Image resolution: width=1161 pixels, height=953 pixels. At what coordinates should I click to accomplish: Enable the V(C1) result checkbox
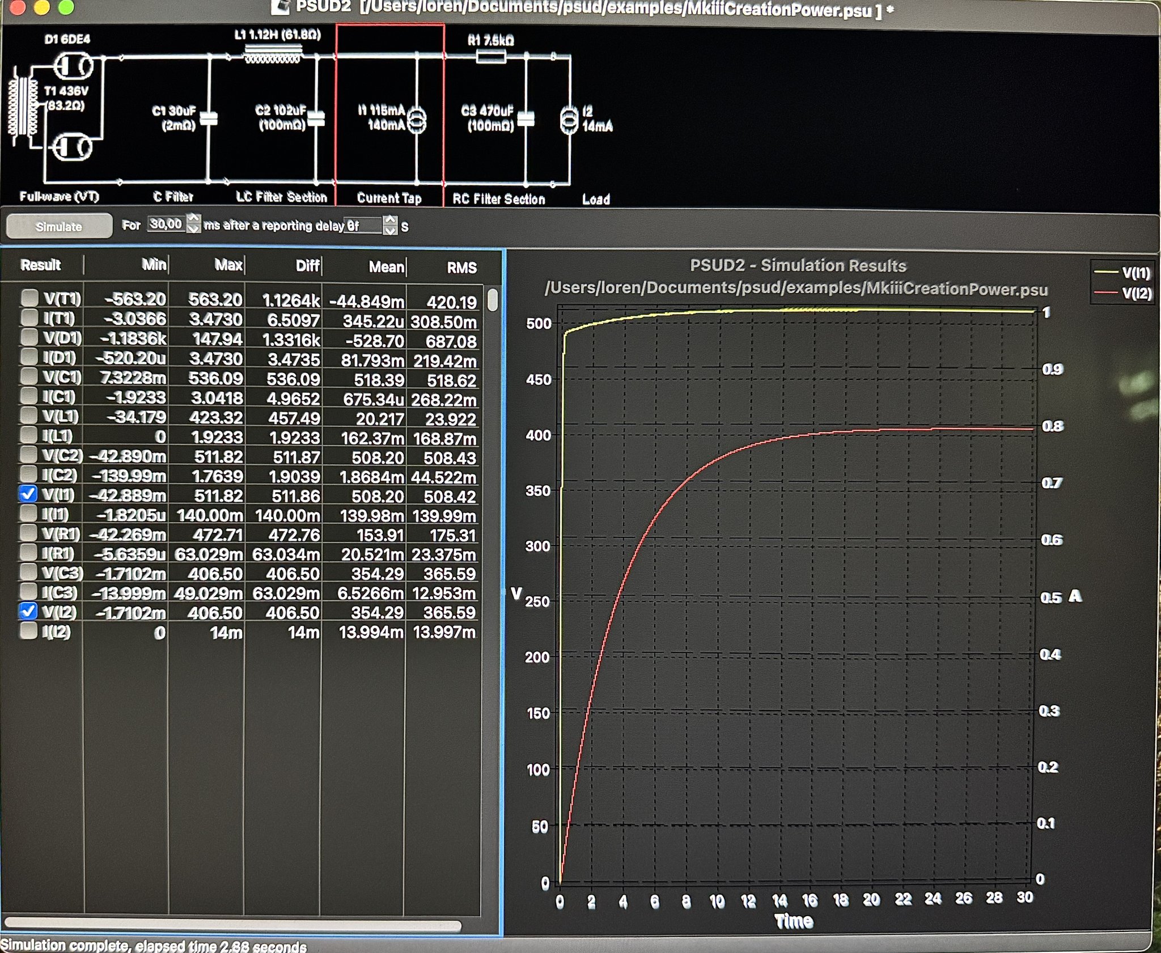29,376
